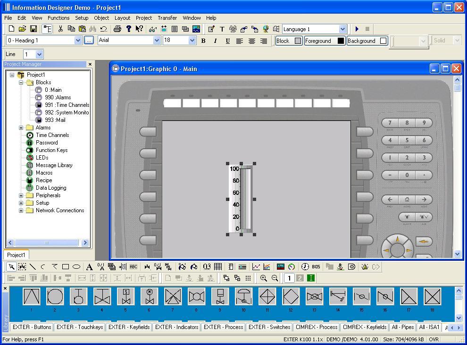Viewport: 467px width, 345px height.
Task: Expand the Peripherals folder
Action: click(x=21, y=195)
